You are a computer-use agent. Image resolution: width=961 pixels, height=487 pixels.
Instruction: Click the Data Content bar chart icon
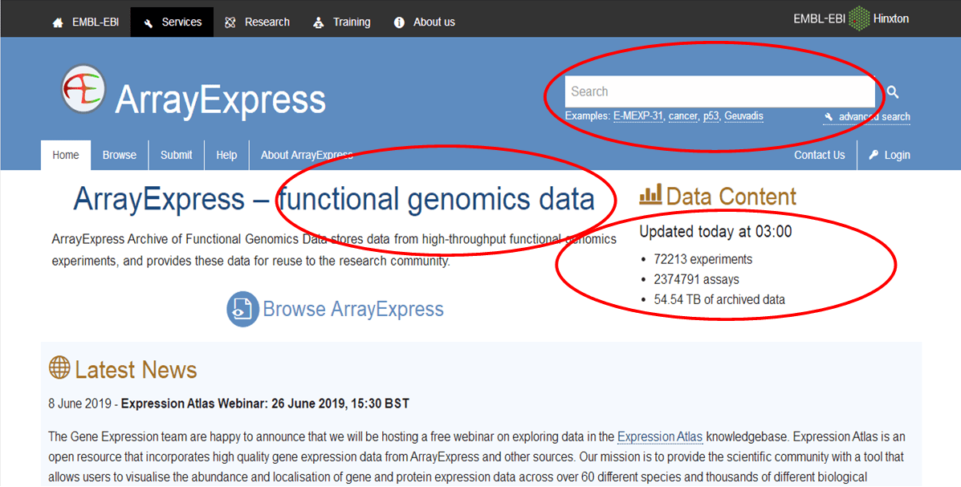click(x=650, y=194)
